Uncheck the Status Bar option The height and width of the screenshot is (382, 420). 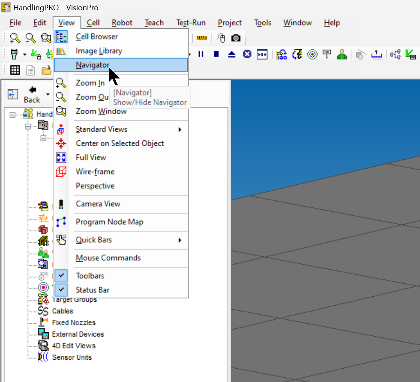tap(121, 290)
